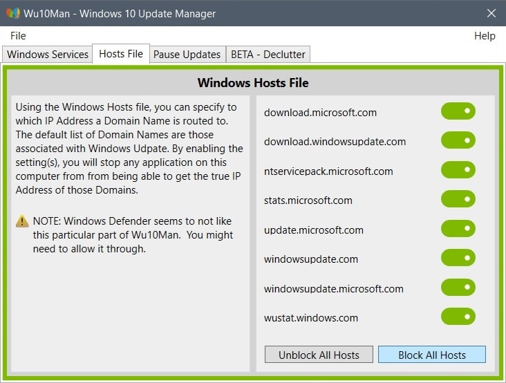The width and height of the screenshot is (506, 383).
Task: Go to the Pause Updates tab
Action: click(187, 54)
